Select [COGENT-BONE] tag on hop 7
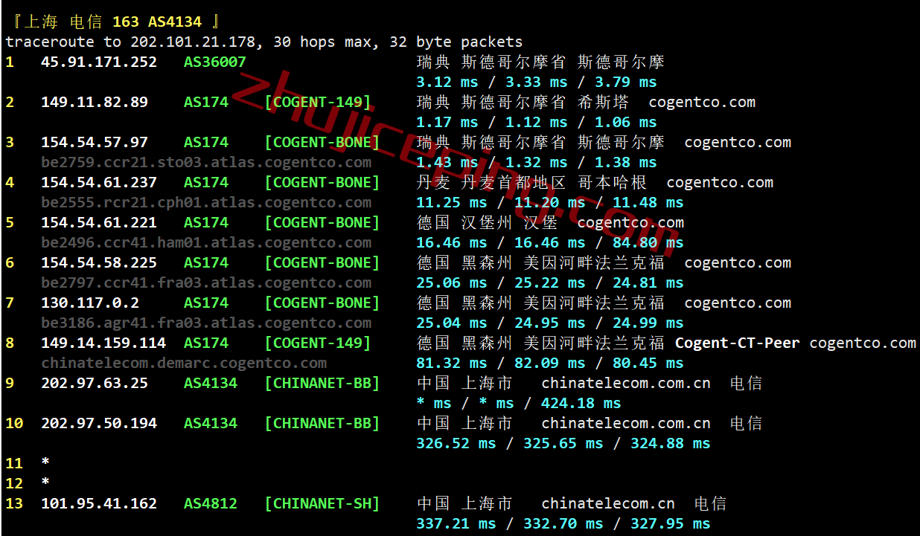Viewport: 920px width, 536px height. pyautogui.click(x=322, y=303)
